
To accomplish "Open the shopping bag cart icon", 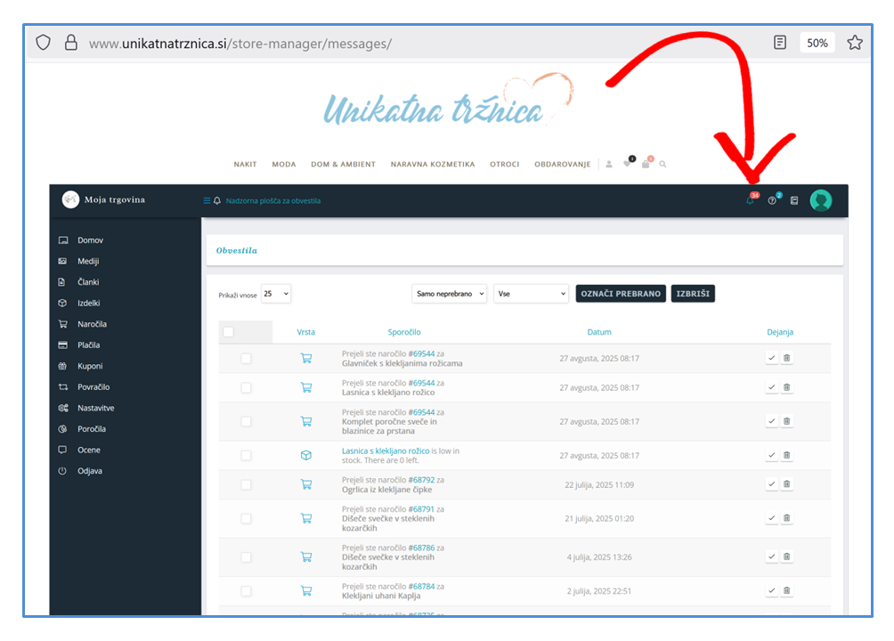I will 646,164.
